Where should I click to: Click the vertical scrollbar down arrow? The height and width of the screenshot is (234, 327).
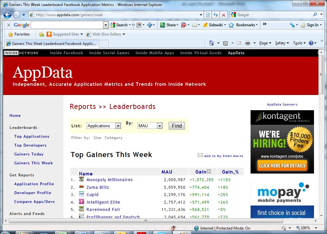click(321, 216)
